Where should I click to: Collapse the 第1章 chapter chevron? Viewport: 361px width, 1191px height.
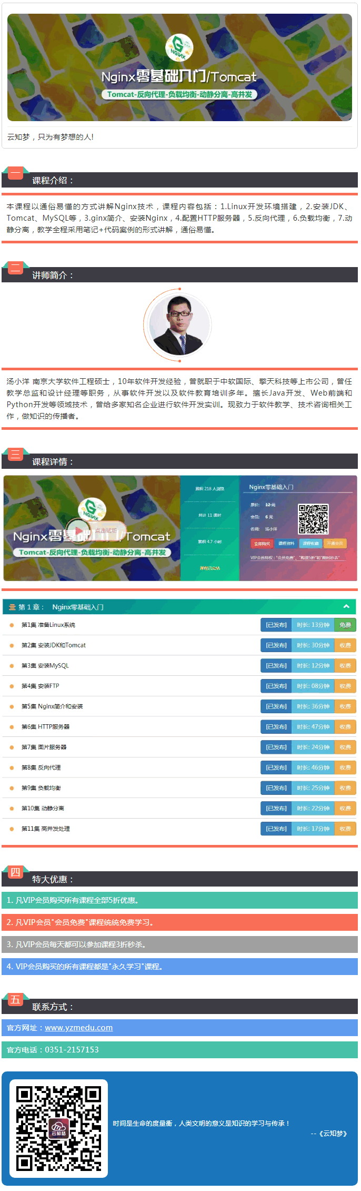tap(346, 606)
